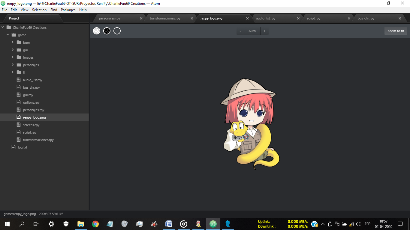Collapse the CharlieFuu69 Creations project root
This screenshot has height=230, width=410.
tap(3, 27)
